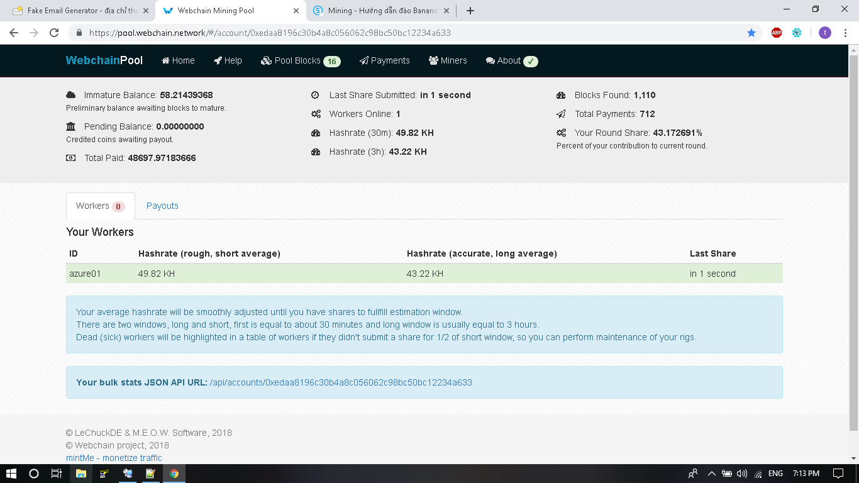Close the Mining Banano guide tab

447,11
